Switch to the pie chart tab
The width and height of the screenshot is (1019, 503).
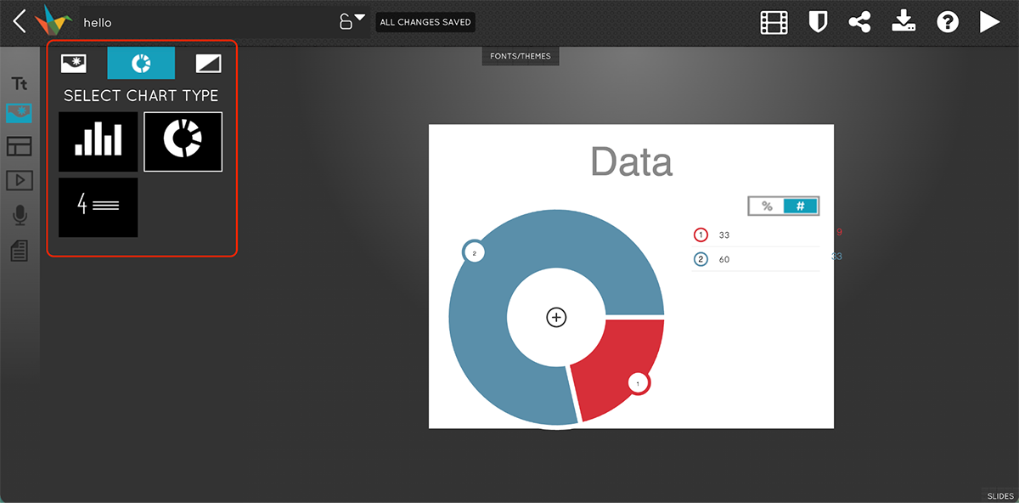point(140,62)
